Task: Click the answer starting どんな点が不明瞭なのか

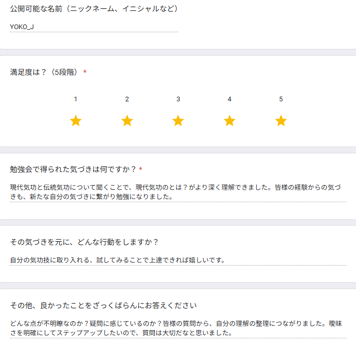Action: 178,328
